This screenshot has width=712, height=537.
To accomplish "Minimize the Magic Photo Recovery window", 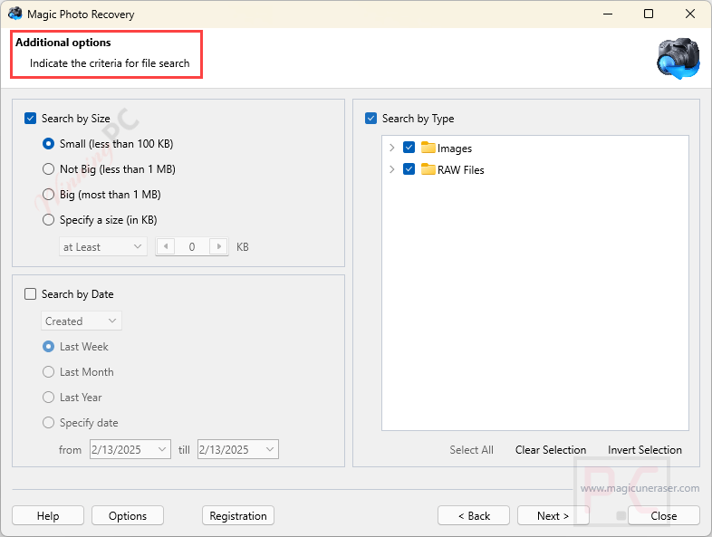I will click(608, 14).
